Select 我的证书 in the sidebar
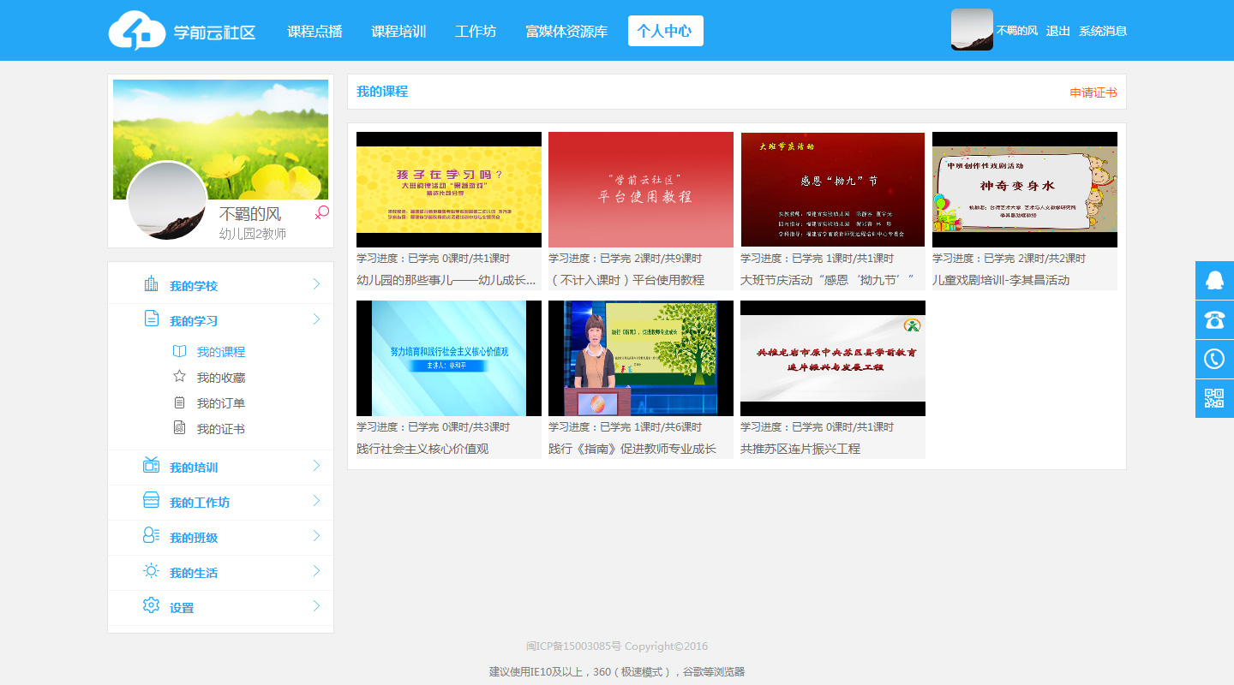 (x=220, y=429)
